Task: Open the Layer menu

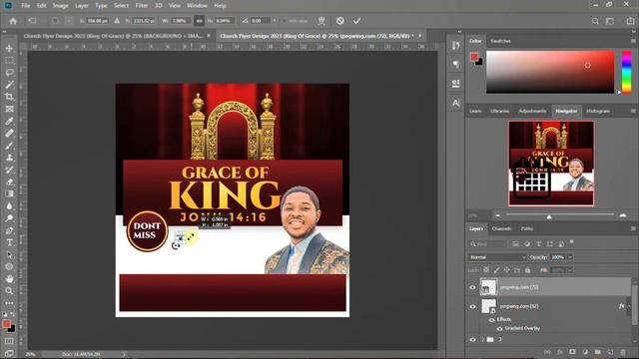Action: pyautogui.click(x=82, y=6)
